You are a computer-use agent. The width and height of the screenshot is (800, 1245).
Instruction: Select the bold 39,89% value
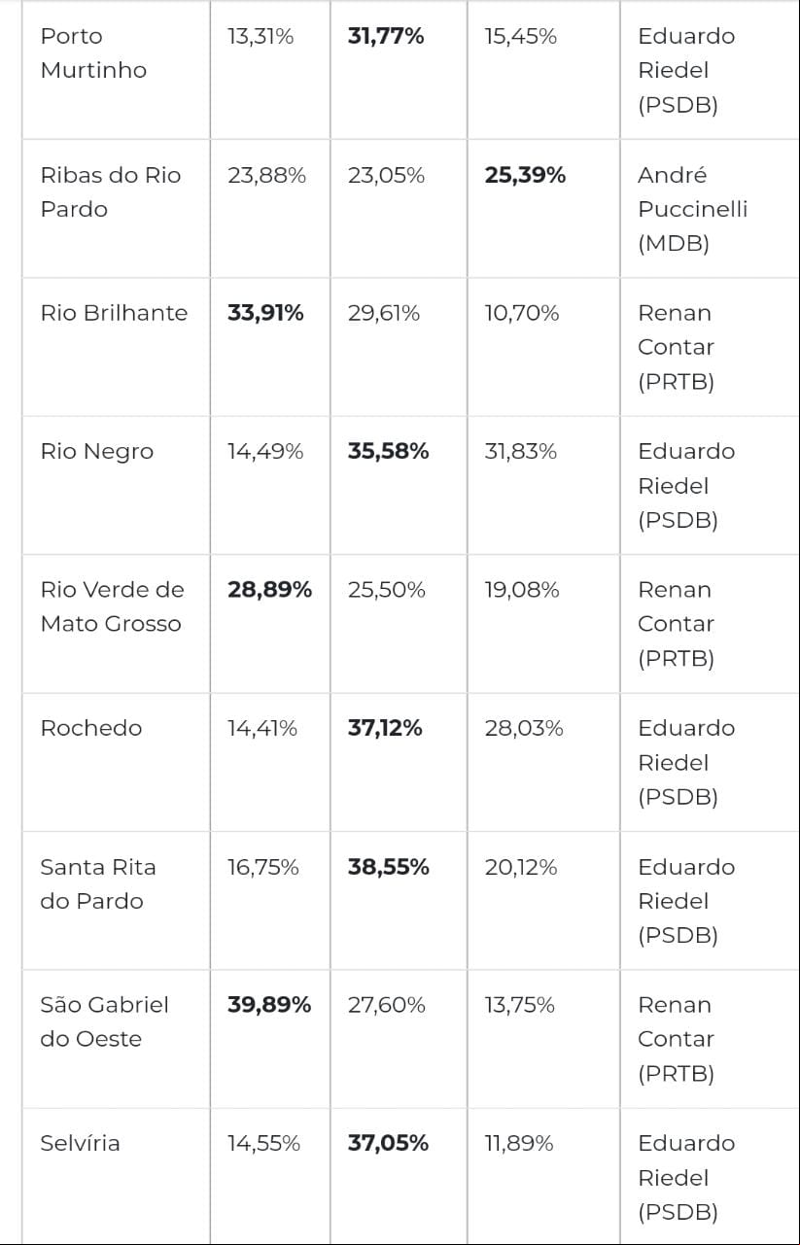pos(269,1005)
